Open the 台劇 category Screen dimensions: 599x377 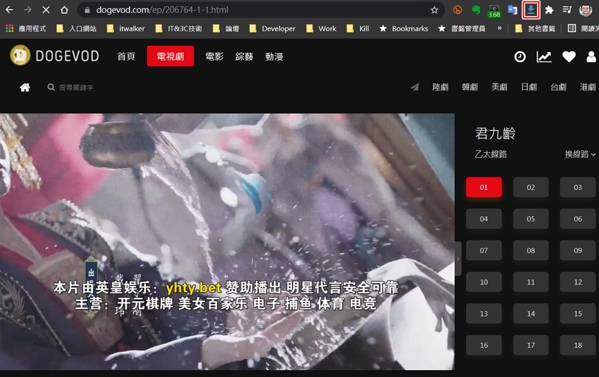coord(558,87)
